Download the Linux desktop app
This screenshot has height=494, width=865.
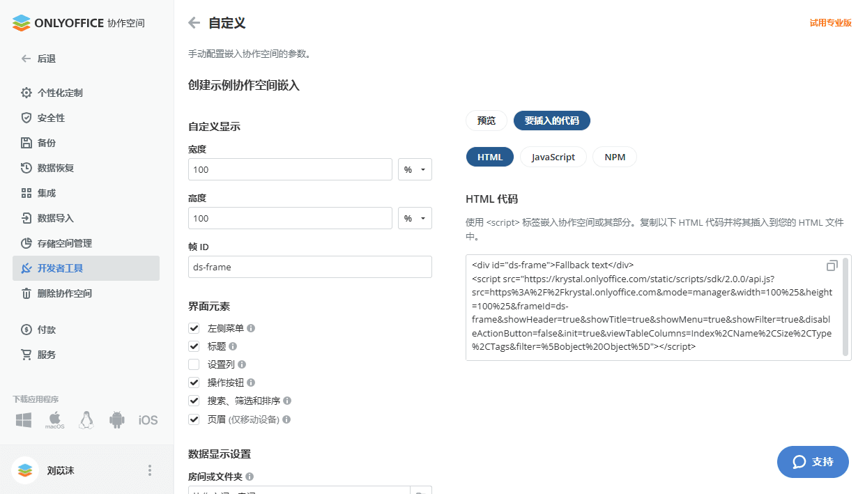[x=86, y=420]
